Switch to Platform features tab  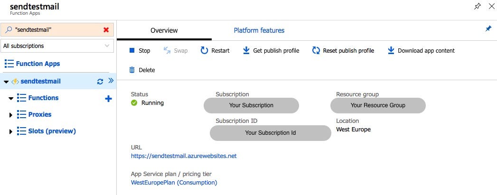point(259,30)
